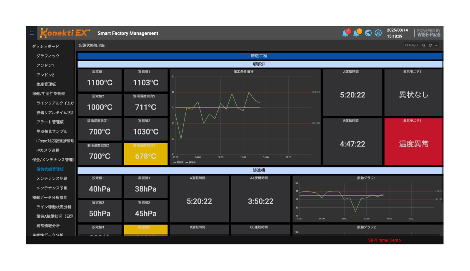Open the refresh interval dropdown arrow

click(436, 45)
